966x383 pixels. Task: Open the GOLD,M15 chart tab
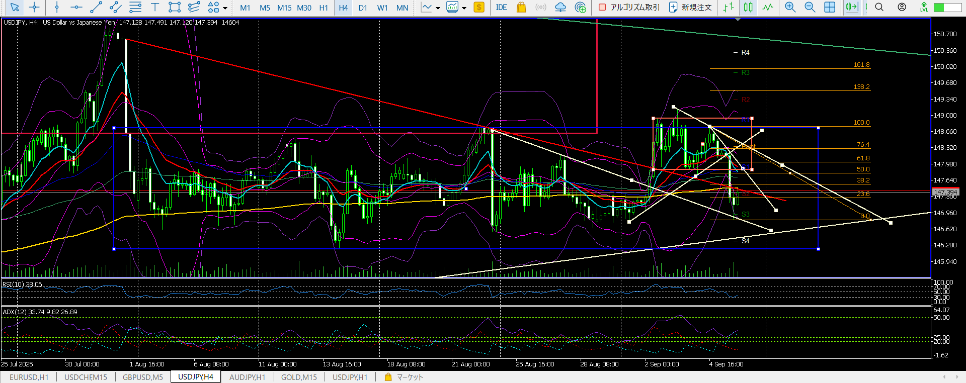coord(299,377)
